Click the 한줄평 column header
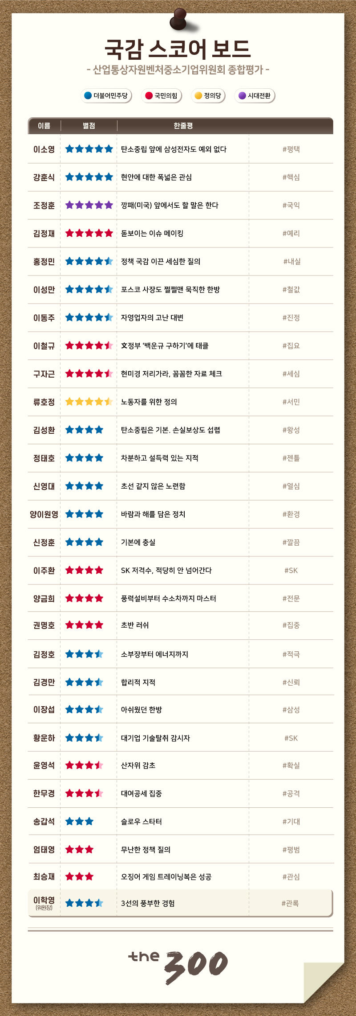 183,126
